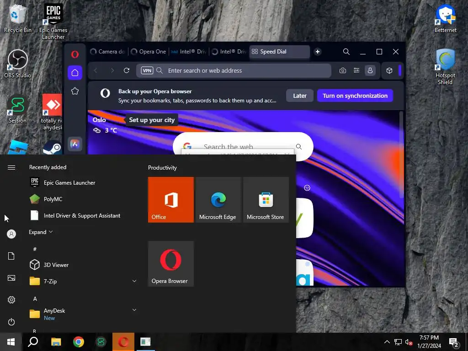
Task: Click the A letter header in app list
Action: point(35,299)
